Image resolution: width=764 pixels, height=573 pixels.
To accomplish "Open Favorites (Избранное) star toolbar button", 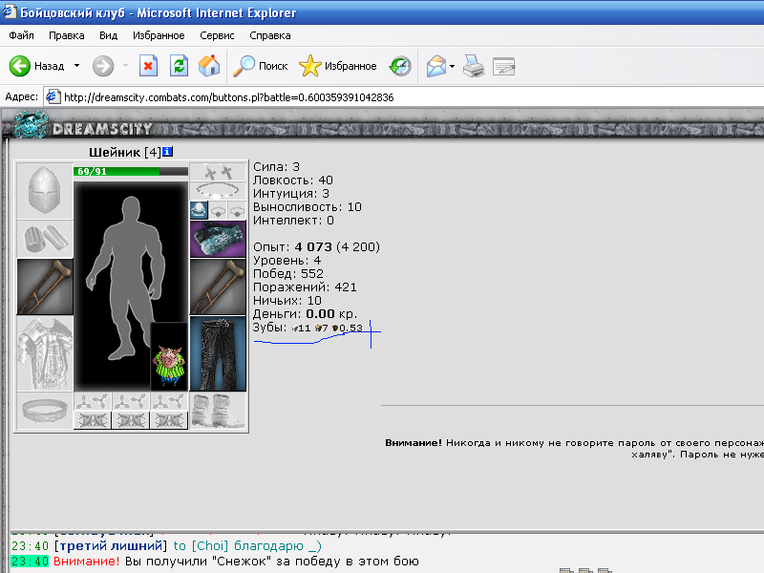I will point(338,66).
